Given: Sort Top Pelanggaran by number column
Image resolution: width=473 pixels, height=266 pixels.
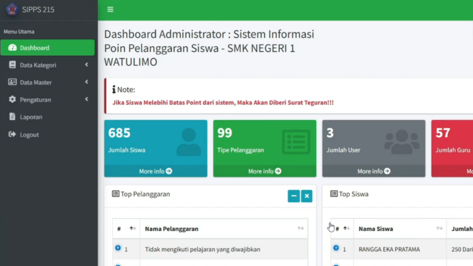Looking at the screenshot, I should 132,229.
